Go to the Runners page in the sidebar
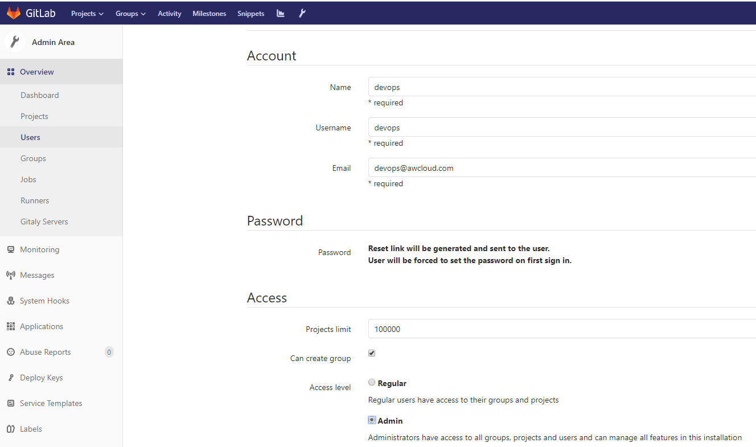756x447 pixels. (x=34, y=200)
